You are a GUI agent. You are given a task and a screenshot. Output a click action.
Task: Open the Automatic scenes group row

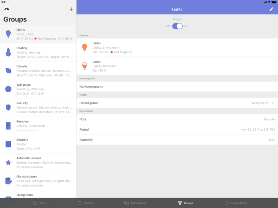click(x=38, y=162)
